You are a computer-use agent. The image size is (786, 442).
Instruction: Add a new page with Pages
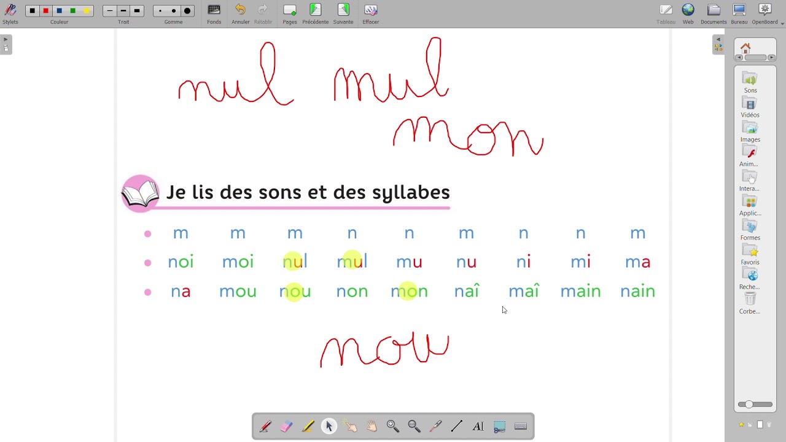click(290, 14)
